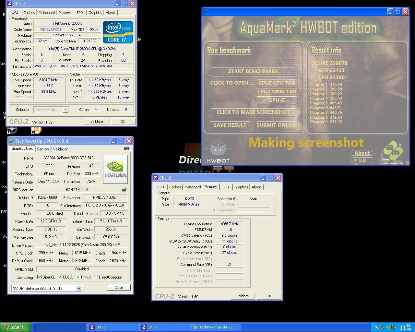
Task: Click the Driver Version field
Action: click(82, 245)
